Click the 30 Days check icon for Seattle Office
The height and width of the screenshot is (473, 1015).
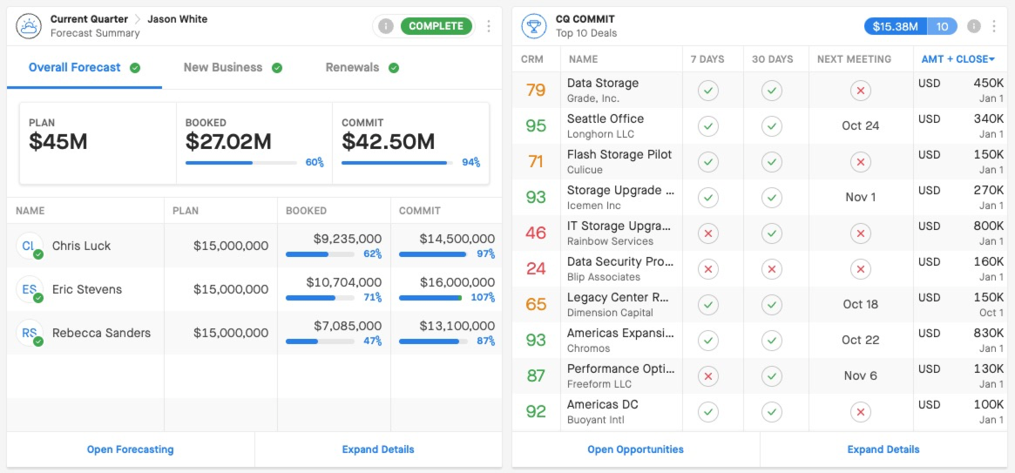(771, 126)
